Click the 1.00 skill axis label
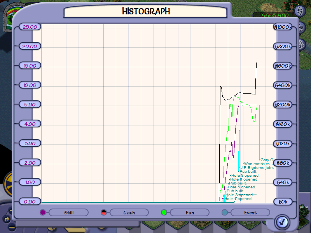 pos(30,182)
